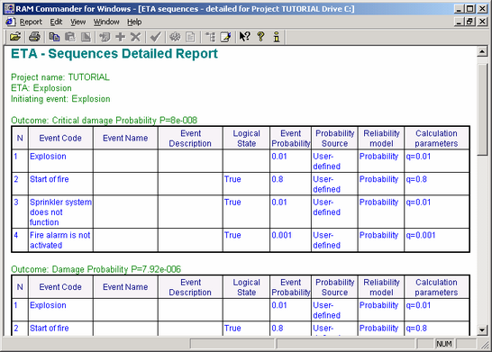Click the checkmark toolbar icon
The width and height of the screenshot is (492, 352).
point(155,37)
